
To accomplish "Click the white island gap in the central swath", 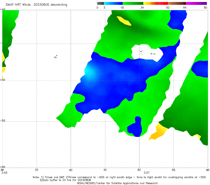I will coord(147,52).
